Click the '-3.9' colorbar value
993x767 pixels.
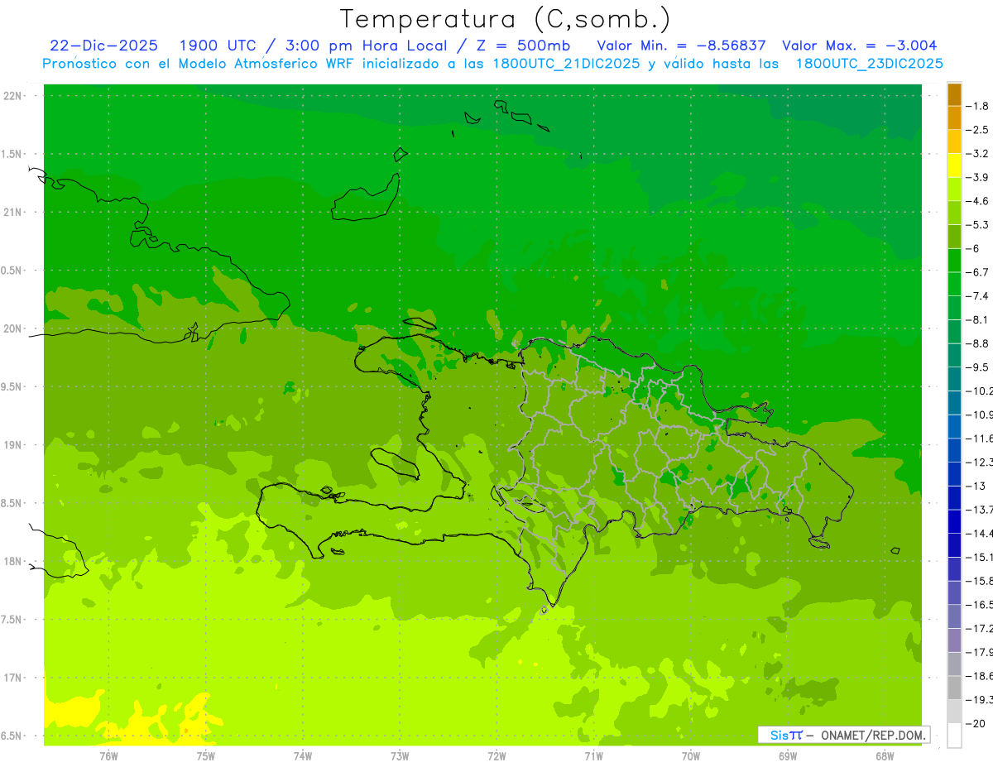point(977,177)
